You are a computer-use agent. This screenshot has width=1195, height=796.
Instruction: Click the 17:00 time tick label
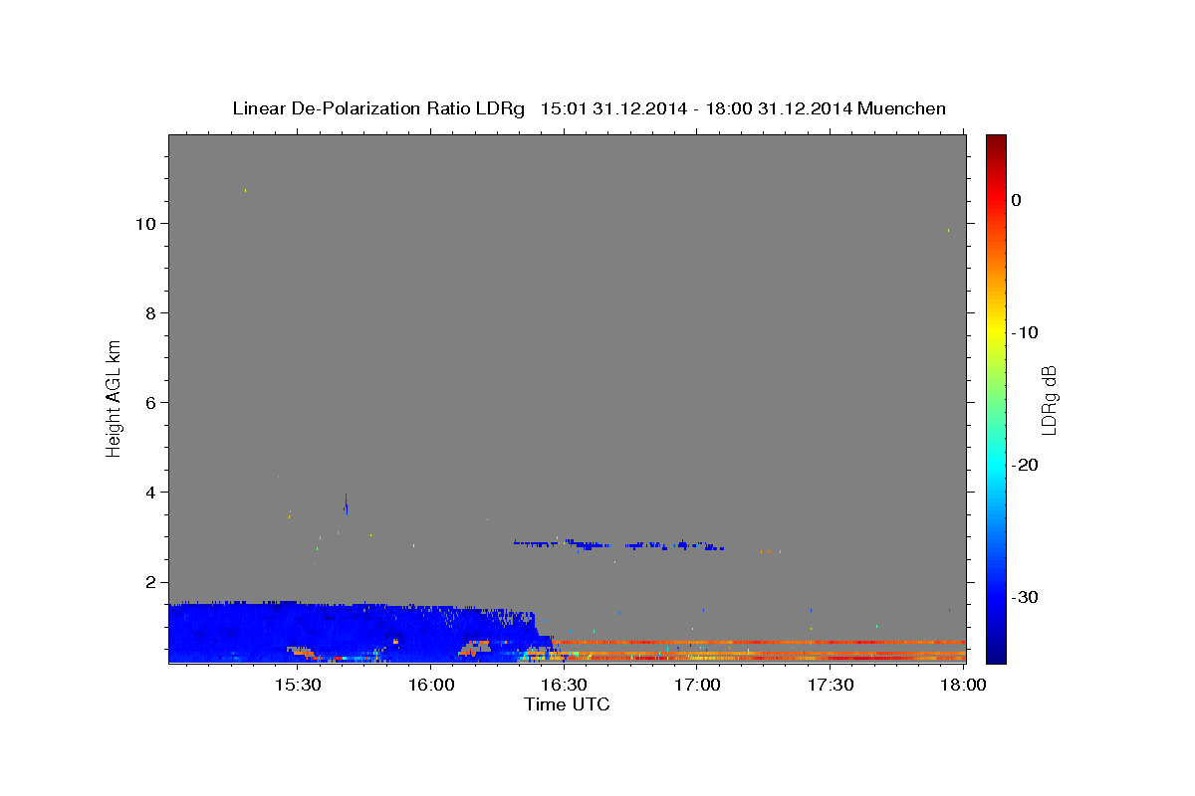click(697, 686)
